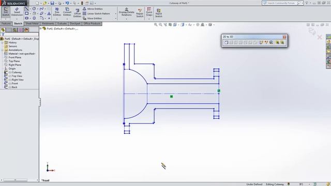Open dropdown under Convert Entities
Screen dimensions: 331x186
(67, 19)
